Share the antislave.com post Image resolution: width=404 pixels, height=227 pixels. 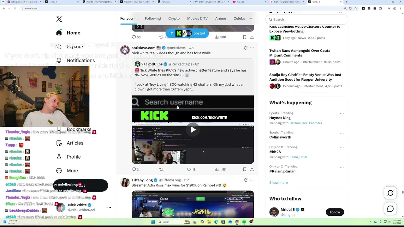tap(252, 169)
